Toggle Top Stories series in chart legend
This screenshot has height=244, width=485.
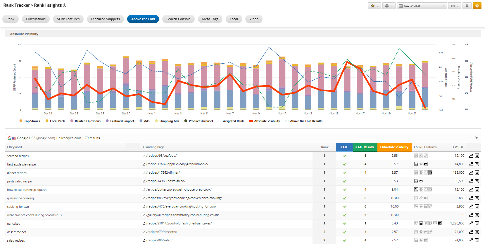click(x=32, y=121)
